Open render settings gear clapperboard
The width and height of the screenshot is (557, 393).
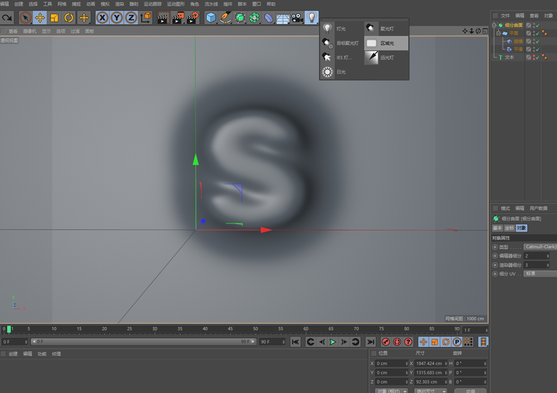point(192,18)
